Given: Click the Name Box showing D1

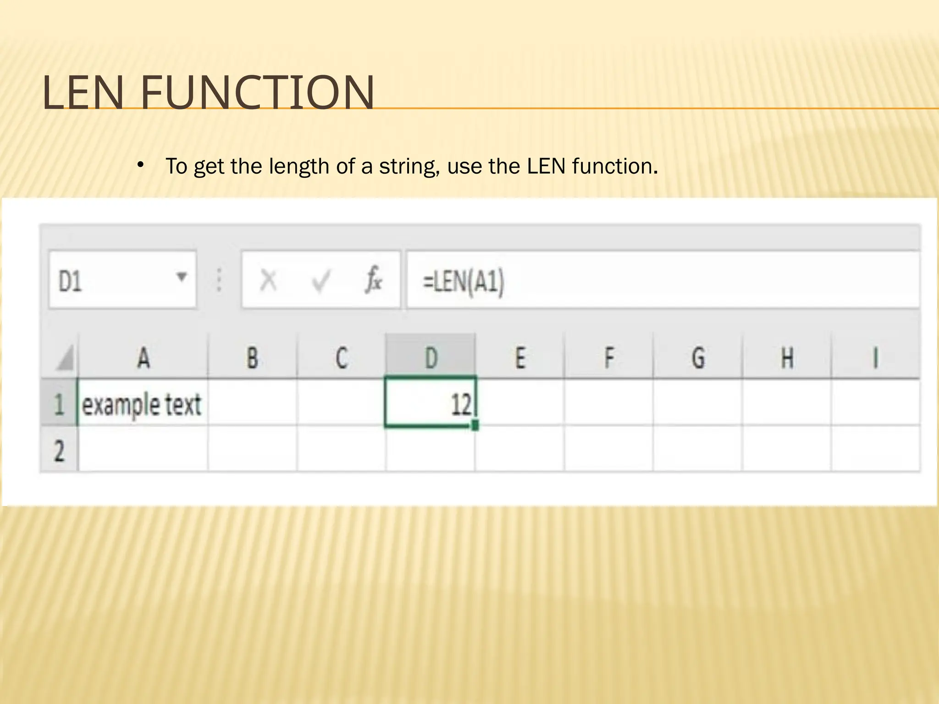Looking at the screenshot, I should (x=122, y=280).
